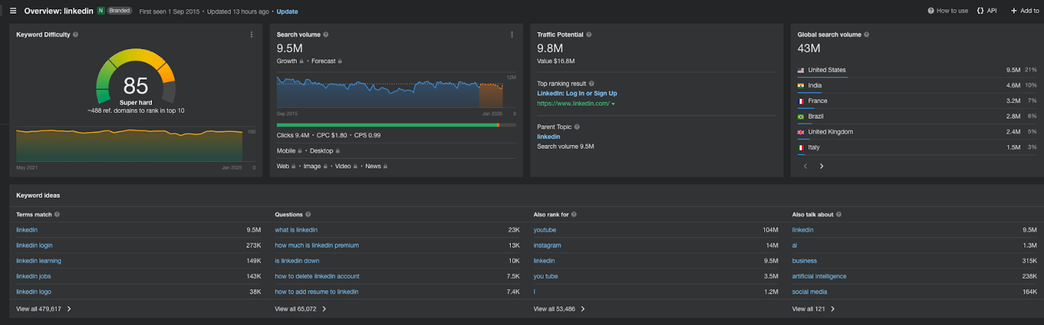Select the Growth option
Image resolution: width=1044 pixels, height=325 pixels.
click(286, 61)
